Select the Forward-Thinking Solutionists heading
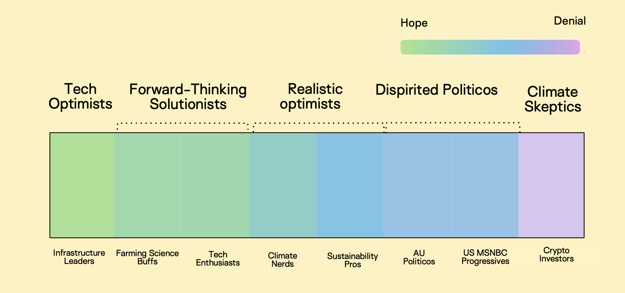The image size is (625, 293). point(188,96)
